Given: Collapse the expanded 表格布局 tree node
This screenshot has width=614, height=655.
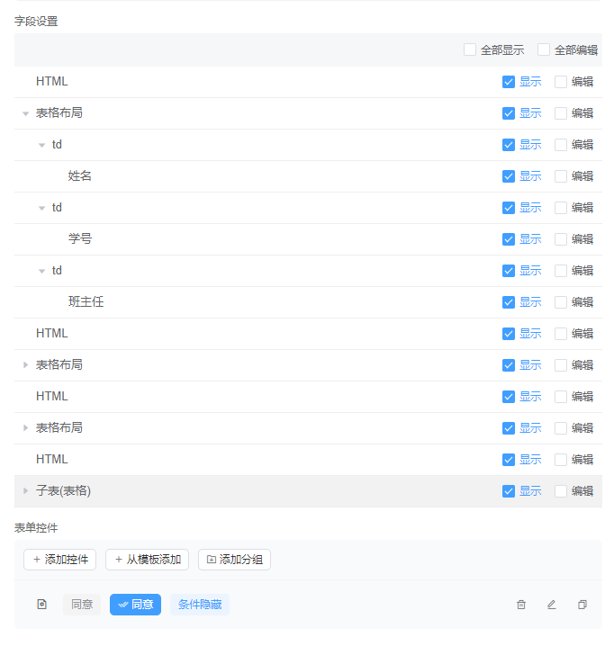Looking at the screenshot, I should 25,113.
